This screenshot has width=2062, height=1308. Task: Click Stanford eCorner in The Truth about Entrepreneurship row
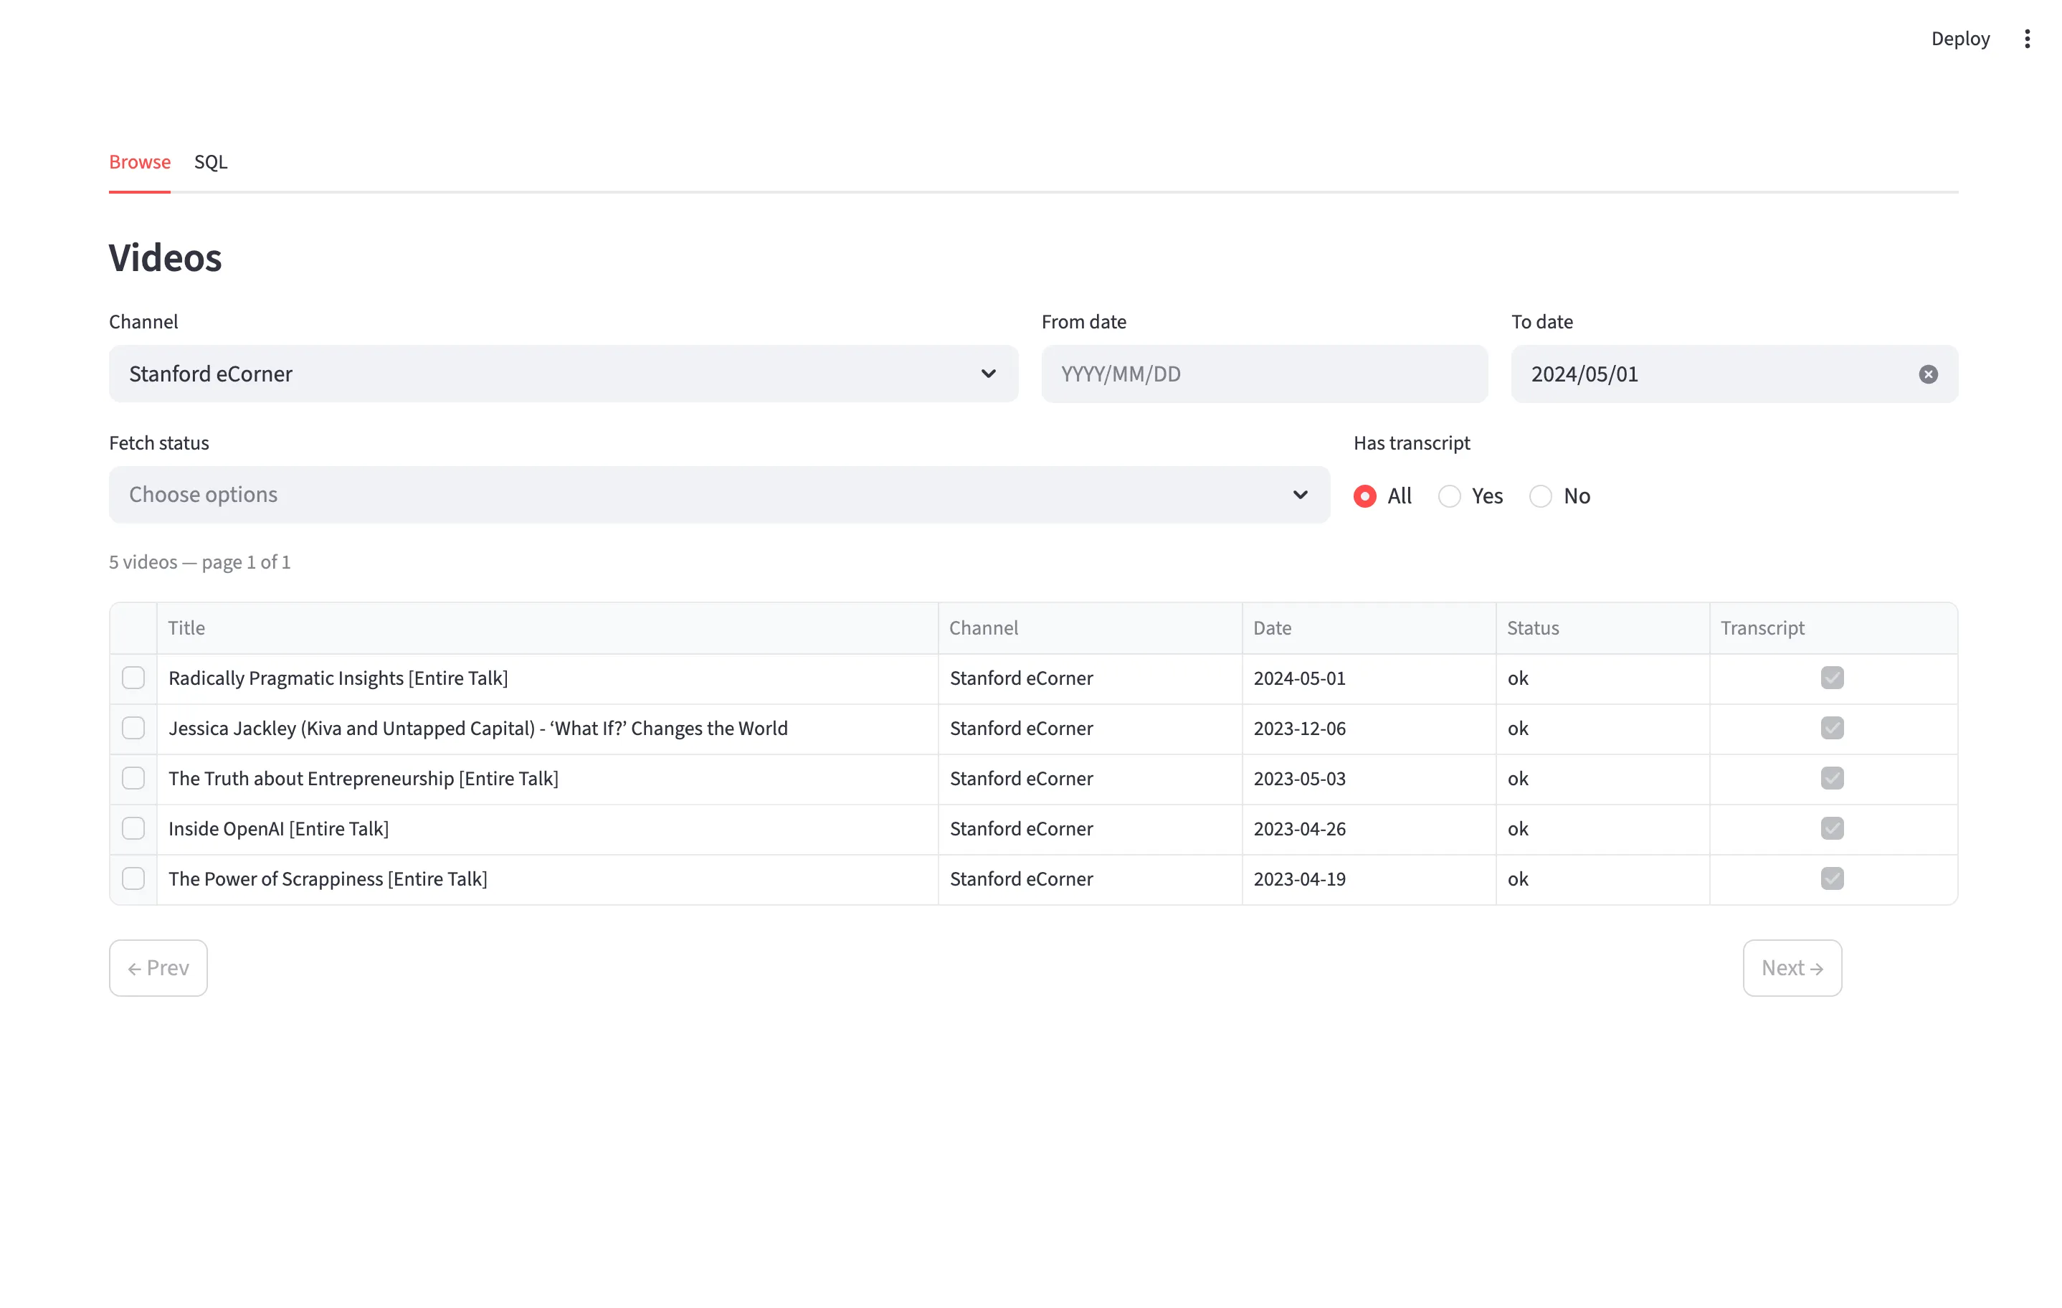(x=1089, y=778)
